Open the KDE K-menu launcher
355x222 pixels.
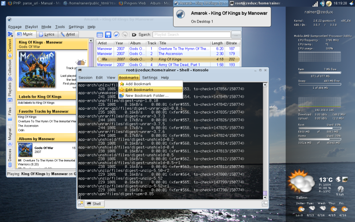pos(3,3)
